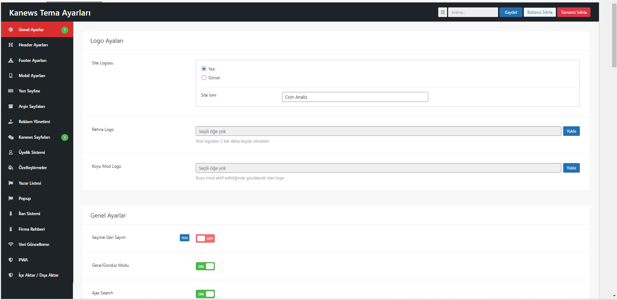
Task: Open the Veri Güncelleme section
Action: [37, 244]
